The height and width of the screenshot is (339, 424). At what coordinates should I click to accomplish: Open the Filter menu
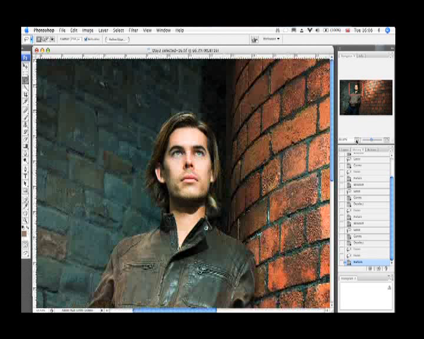133,30
